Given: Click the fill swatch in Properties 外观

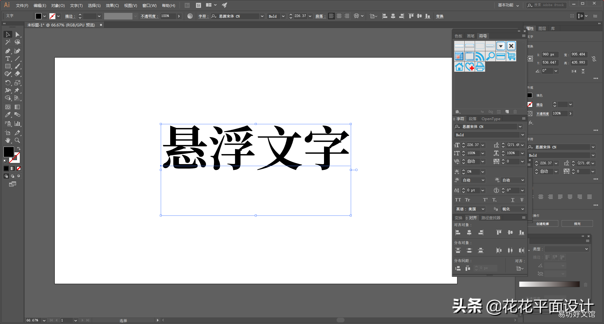Looking at the screenshot, I should coord(530,95).
